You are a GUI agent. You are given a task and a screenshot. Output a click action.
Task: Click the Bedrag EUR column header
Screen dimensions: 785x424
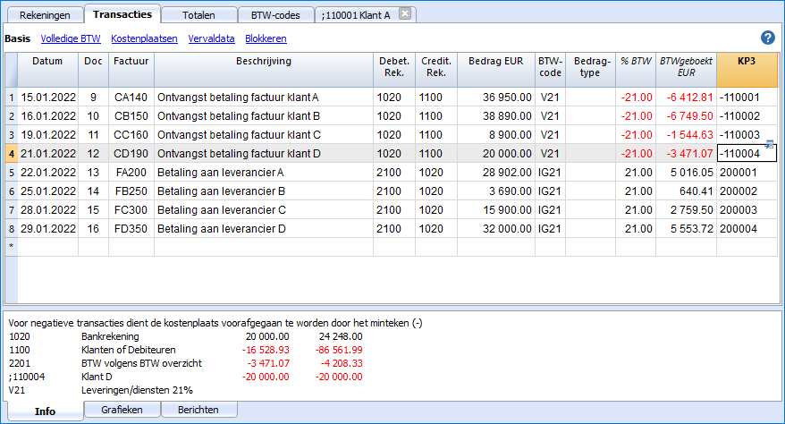click(x=496, y=70)
